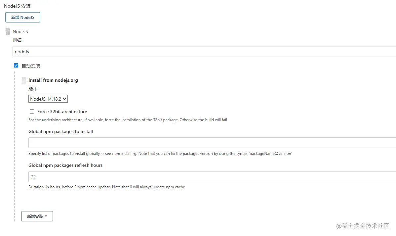
Task: Click drag handle next to Install from nodejs.org
Action: (24, 80)
